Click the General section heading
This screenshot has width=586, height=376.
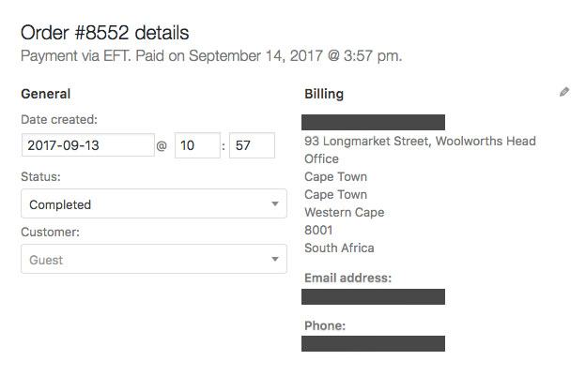45,94
